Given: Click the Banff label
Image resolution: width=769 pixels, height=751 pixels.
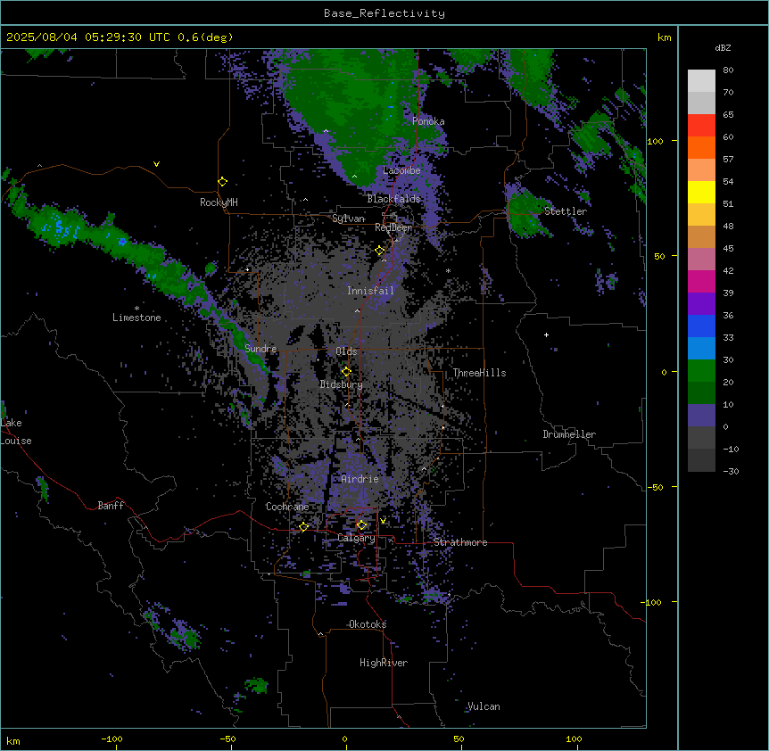Looking at the screenshot, I should [111, 506].
